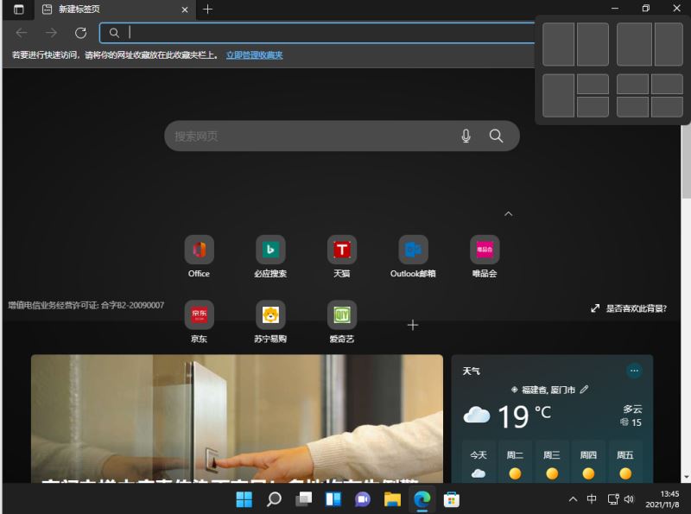Minimize the Edge window
Image resolution: width=691 pixels, height=514 pixels.
coord(615,9)
